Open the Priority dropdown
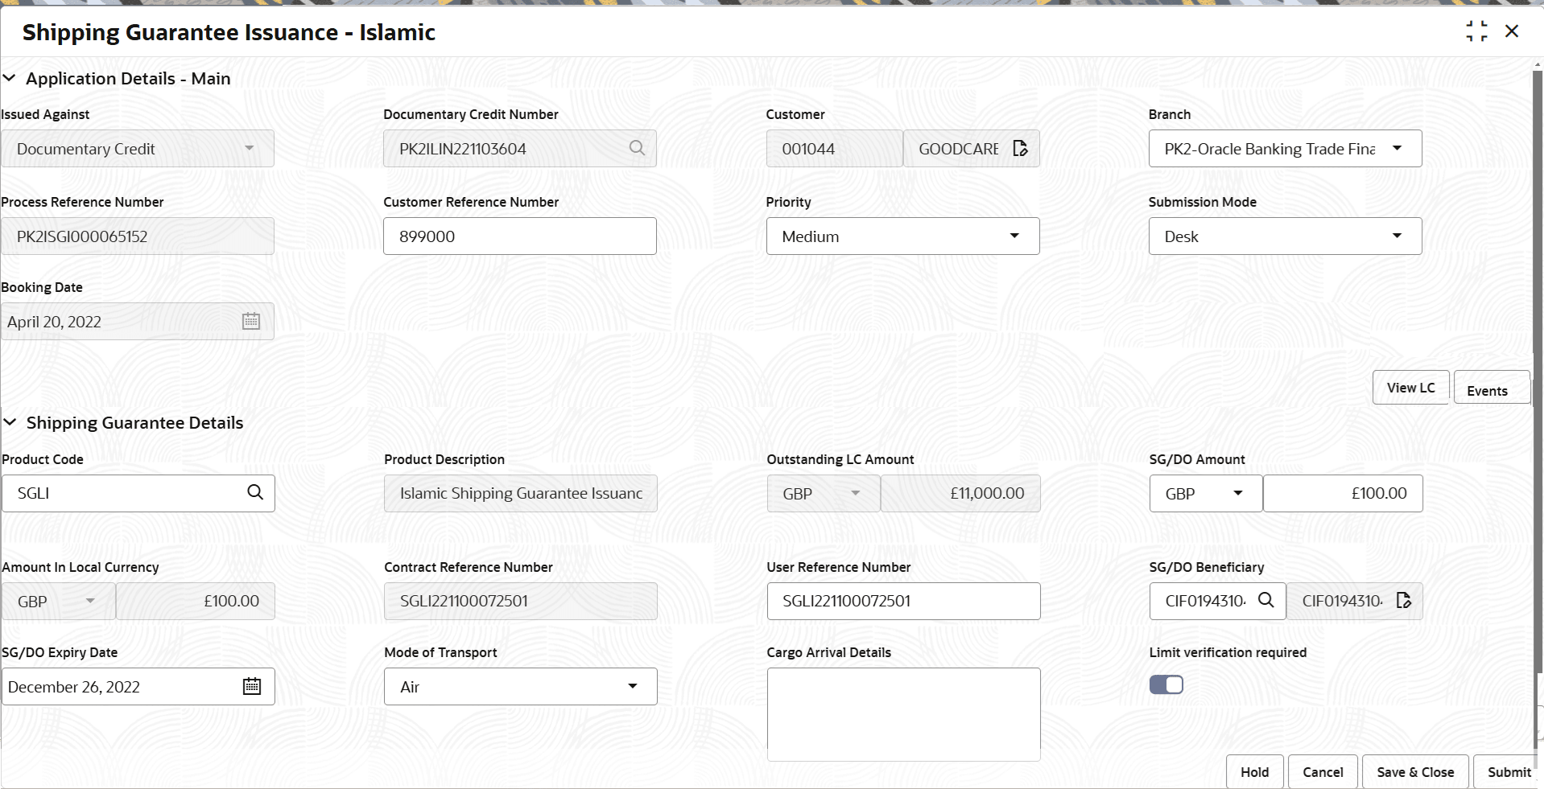1544x789 pixels. 1014,236
